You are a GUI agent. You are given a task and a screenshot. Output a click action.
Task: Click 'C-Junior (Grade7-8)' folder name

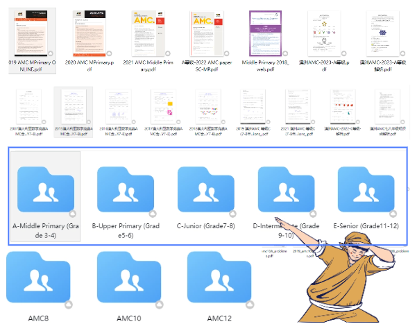[x=206, y=226]
